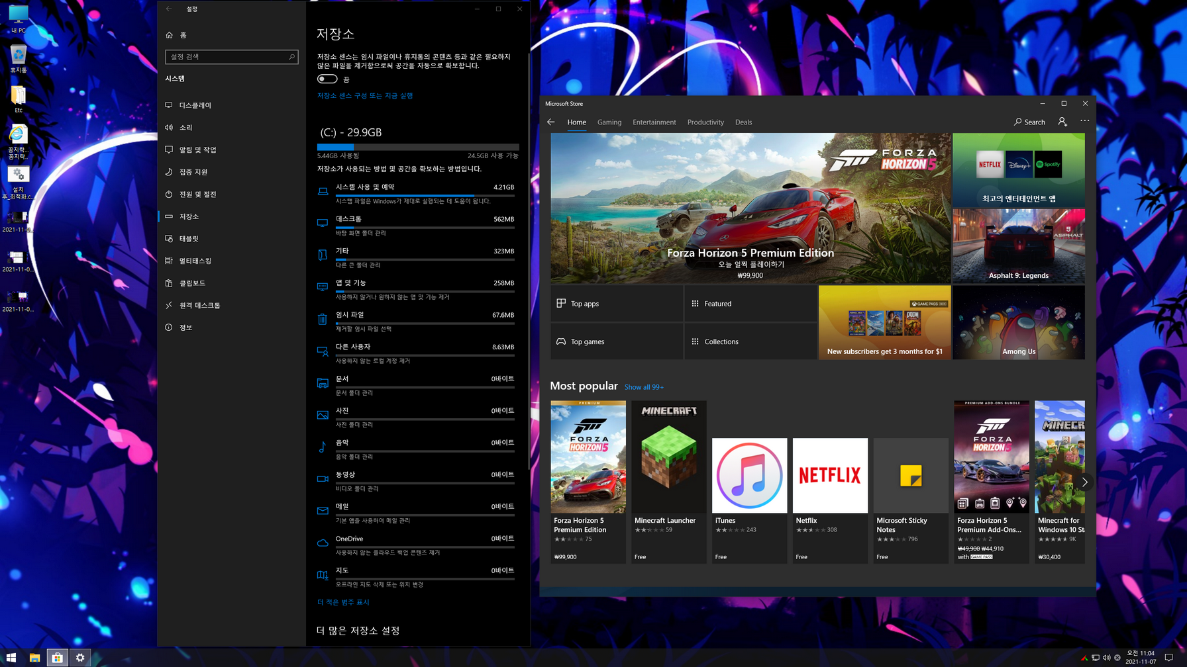Open the Desktop 562MB storage category
1187x667 pixels.
coord(416,225)
